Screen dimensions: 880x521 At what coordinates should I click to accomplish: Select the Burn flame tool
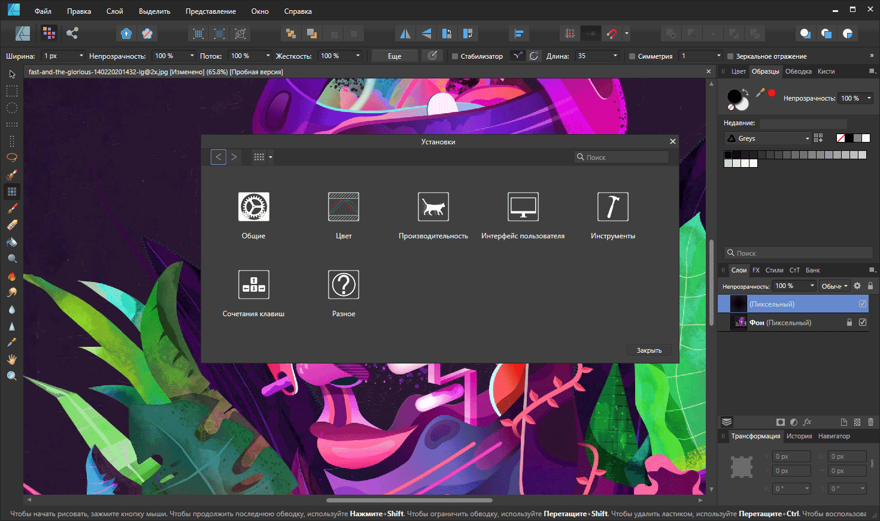pyautogui.click(x=12, y=275)
